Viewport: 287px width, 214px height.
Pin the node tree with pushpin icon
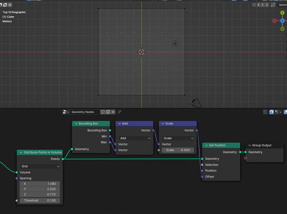tap(120, 112)
